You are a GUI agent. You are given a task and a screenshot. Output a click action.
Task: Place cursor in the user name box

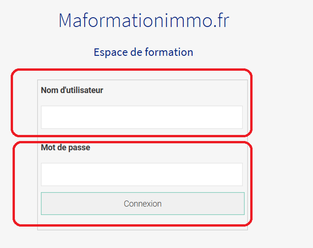[x=141, y=117]
